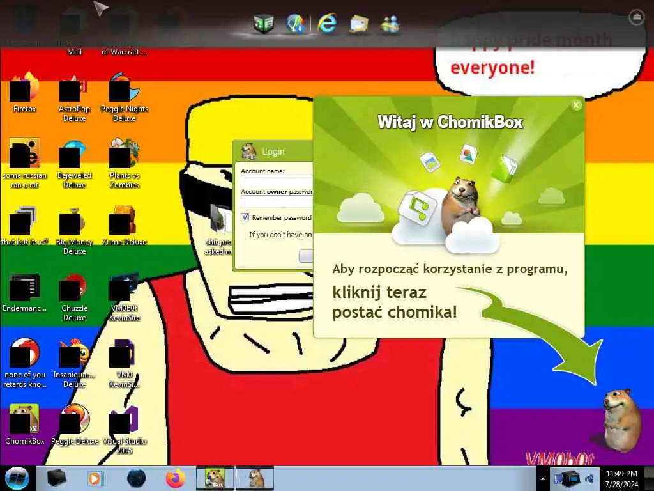Launch Zuma Deluxe from the desktop
This screenshot has width=654, height=491.
(x=125, y=226)
